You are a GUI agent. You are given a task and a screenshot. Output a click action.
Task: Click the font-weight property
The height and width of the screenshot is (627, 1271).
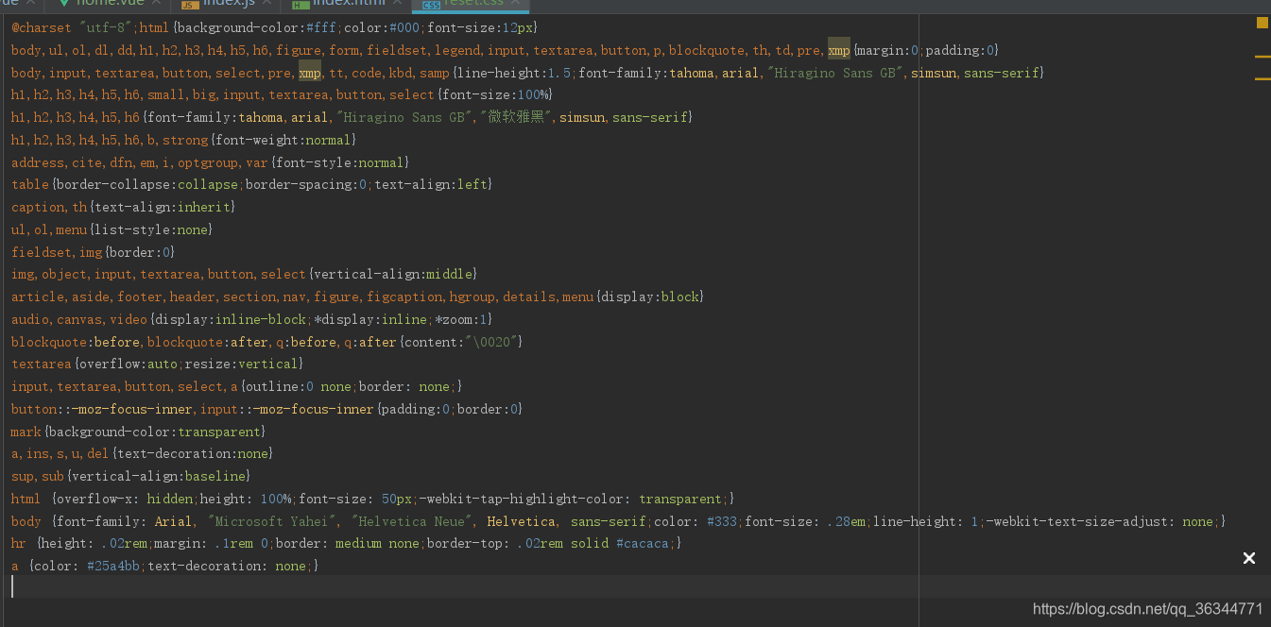256,140
